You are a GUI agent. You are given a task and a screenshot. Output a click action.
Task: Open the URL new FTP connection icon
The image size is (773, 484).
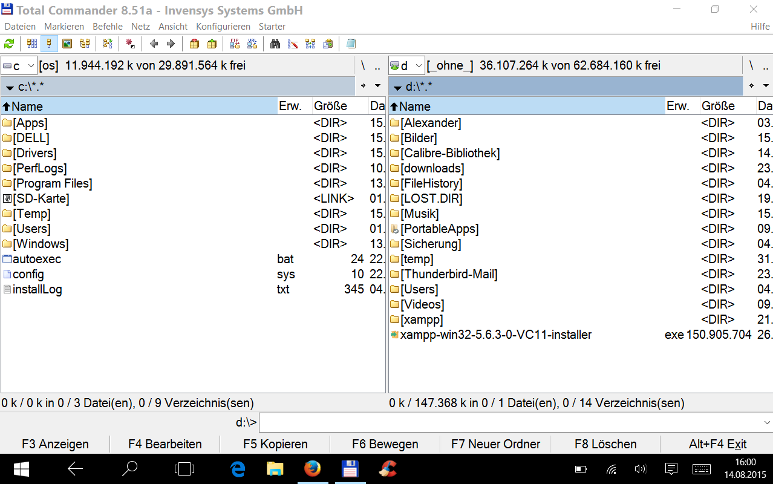252,44
